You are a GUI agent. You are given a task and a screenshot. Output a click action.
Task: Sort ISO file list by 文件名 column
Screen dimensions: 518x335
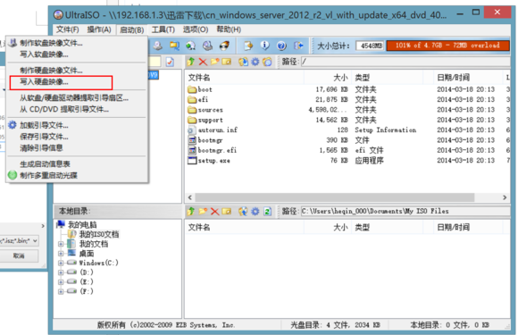(245, 78)
